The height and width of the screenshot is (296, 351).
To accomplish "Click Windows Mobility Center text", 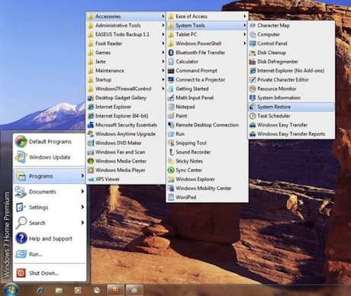I will click(204, 188).
